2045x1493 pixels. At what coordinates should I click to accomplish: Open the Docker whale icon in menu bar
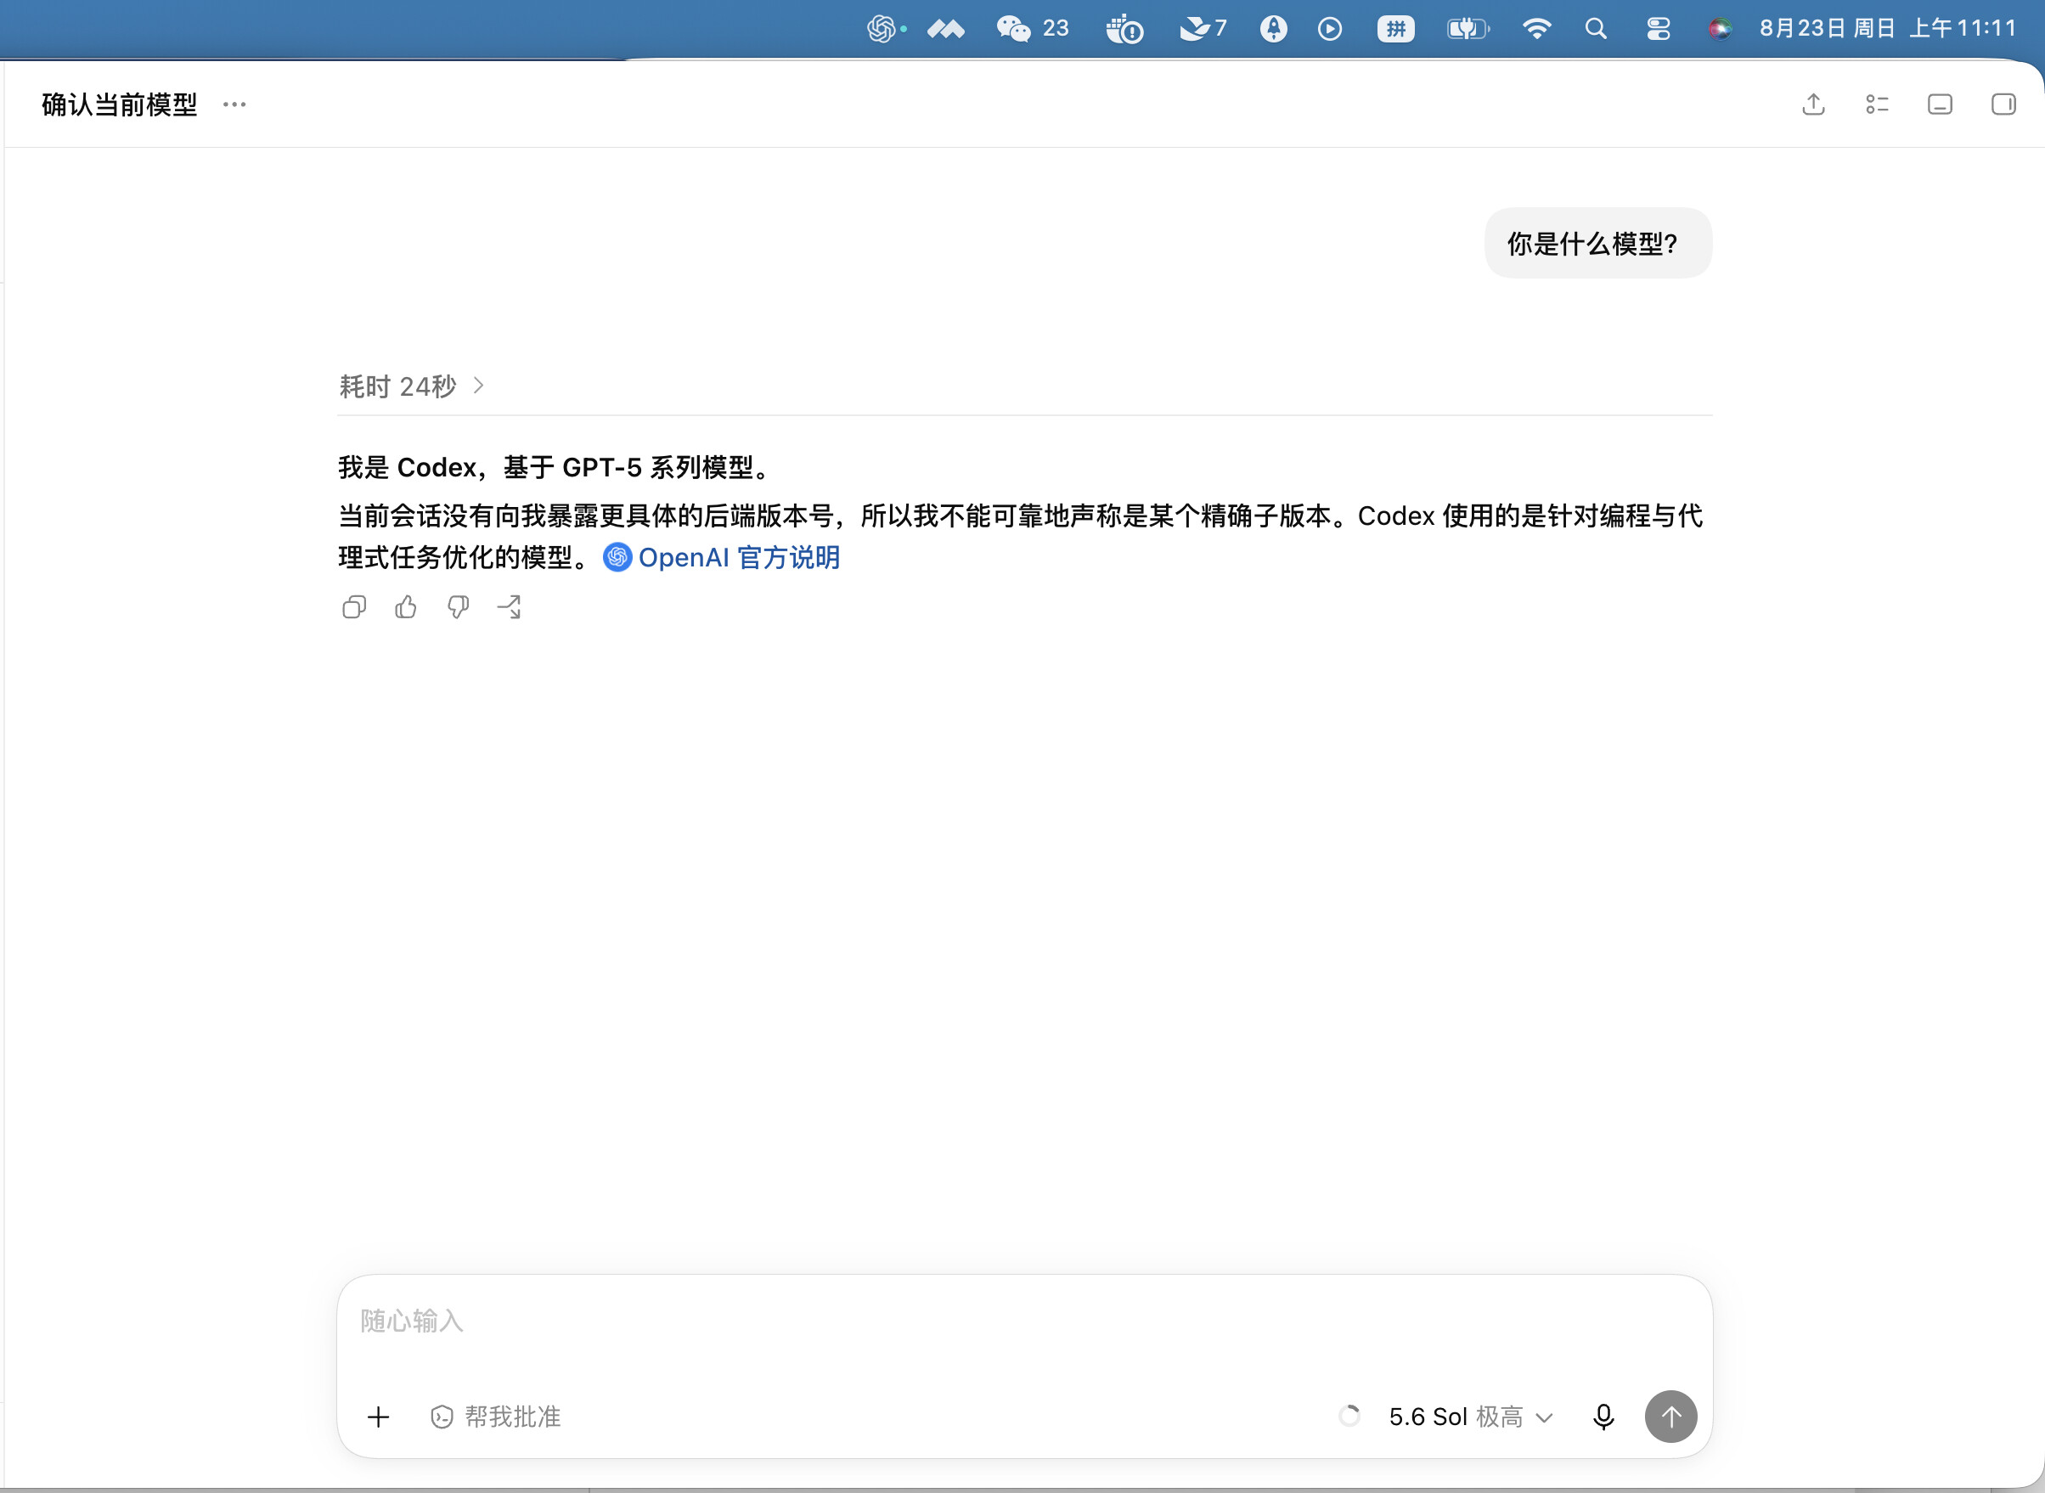click(x=1124, y=29)
